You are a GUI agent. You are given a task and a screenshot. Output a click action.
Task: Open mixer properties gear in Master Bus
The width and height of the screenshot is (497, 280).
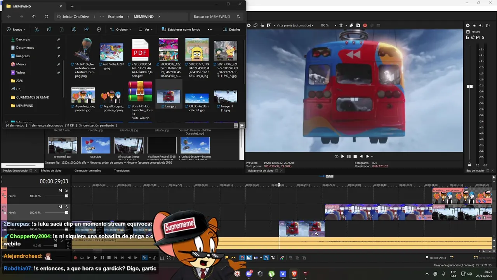[467, 25]
